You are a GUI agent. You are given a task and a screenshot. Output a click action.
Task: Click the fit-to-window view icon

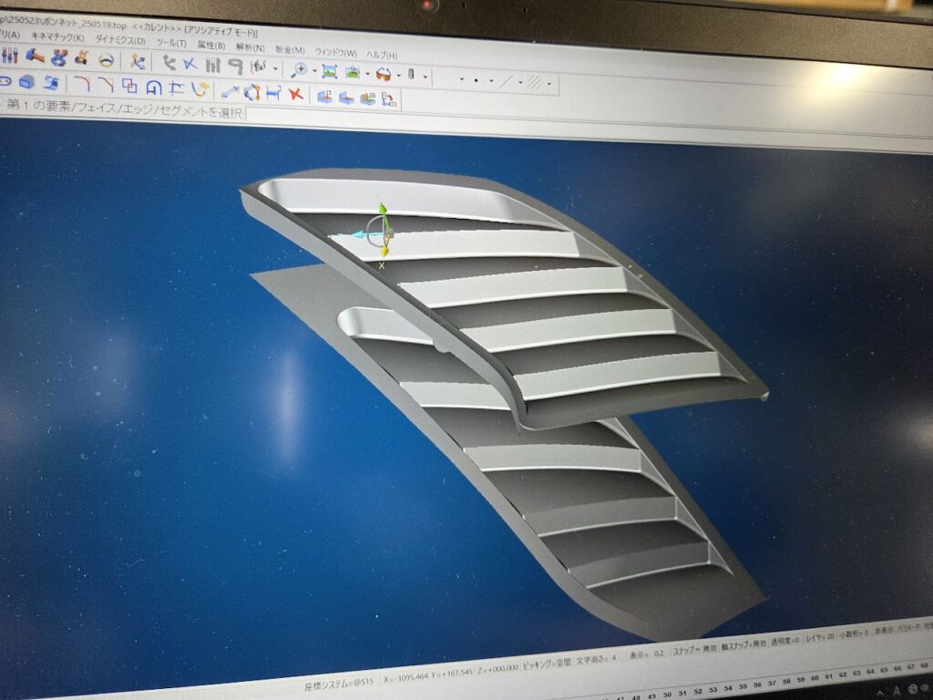(330, 71)
